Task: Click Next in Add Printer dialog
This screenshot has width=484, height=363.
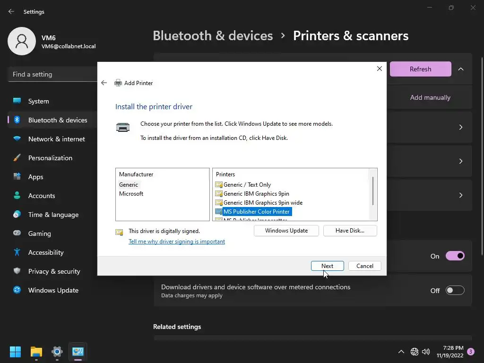Action: [327, 266]
